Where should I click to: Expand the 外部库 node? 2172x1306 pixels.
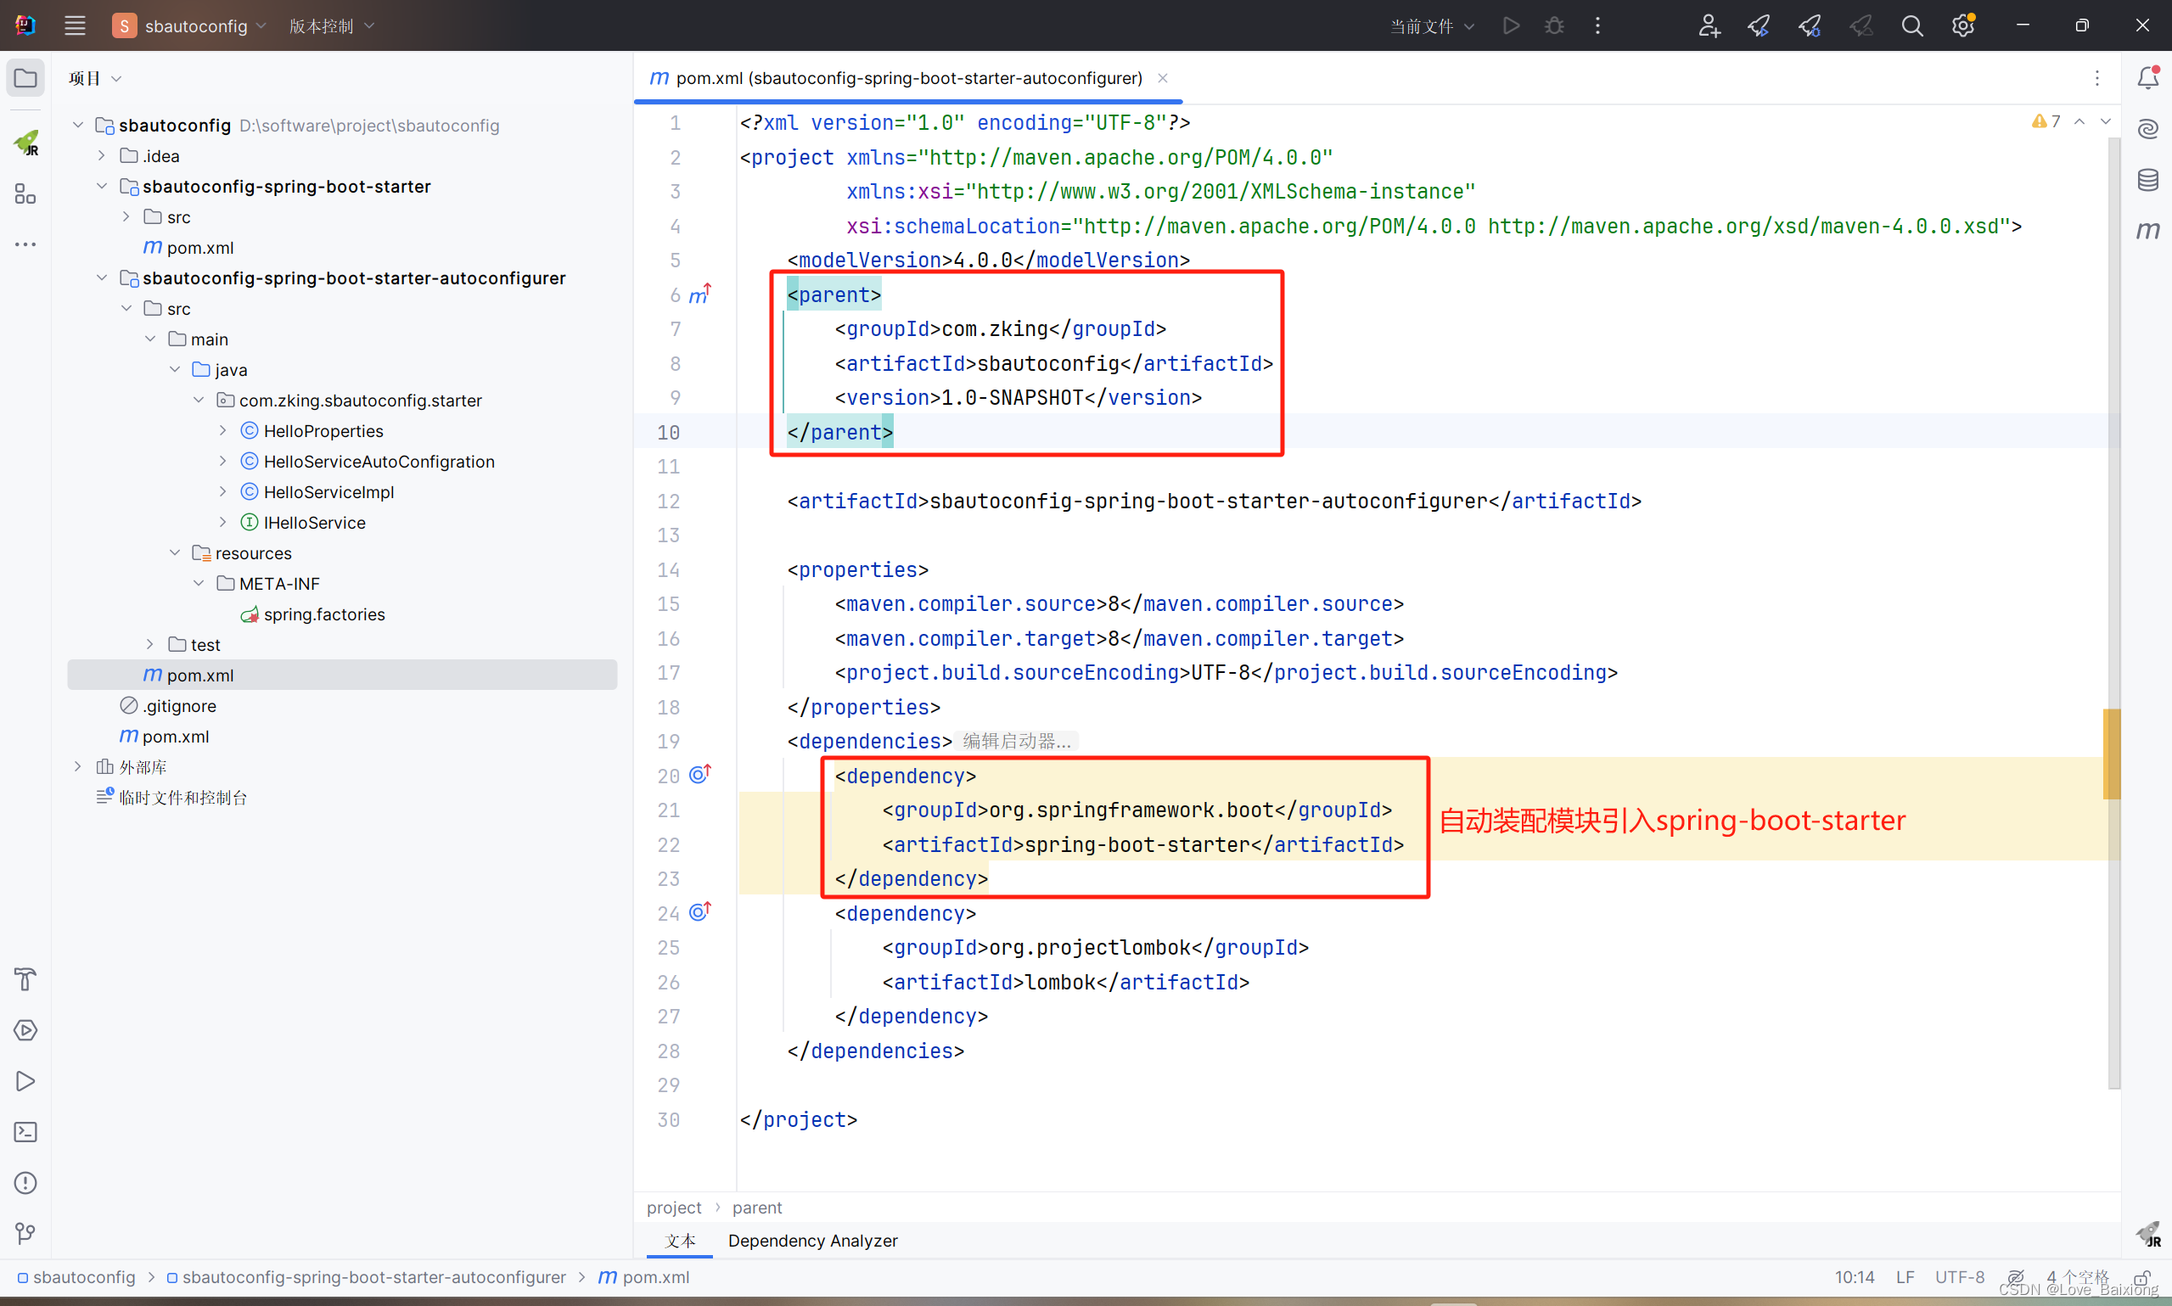click(77, 766)
